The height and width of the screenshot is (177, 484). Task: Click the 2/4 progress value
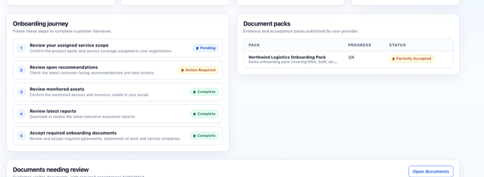(352, 58)
